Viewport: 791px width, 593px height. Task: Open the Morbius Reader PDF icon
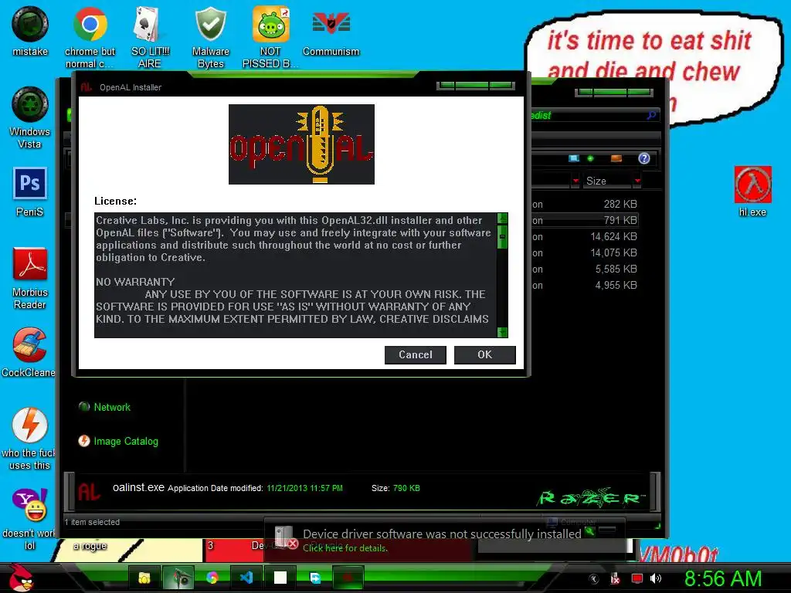[x=30, y=277]
